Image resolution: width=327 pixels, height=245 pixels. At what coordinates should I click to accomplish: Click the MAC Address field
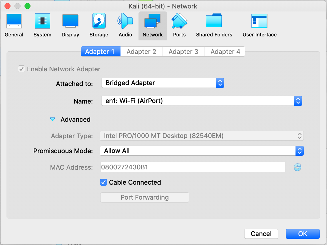coord(193,167)
